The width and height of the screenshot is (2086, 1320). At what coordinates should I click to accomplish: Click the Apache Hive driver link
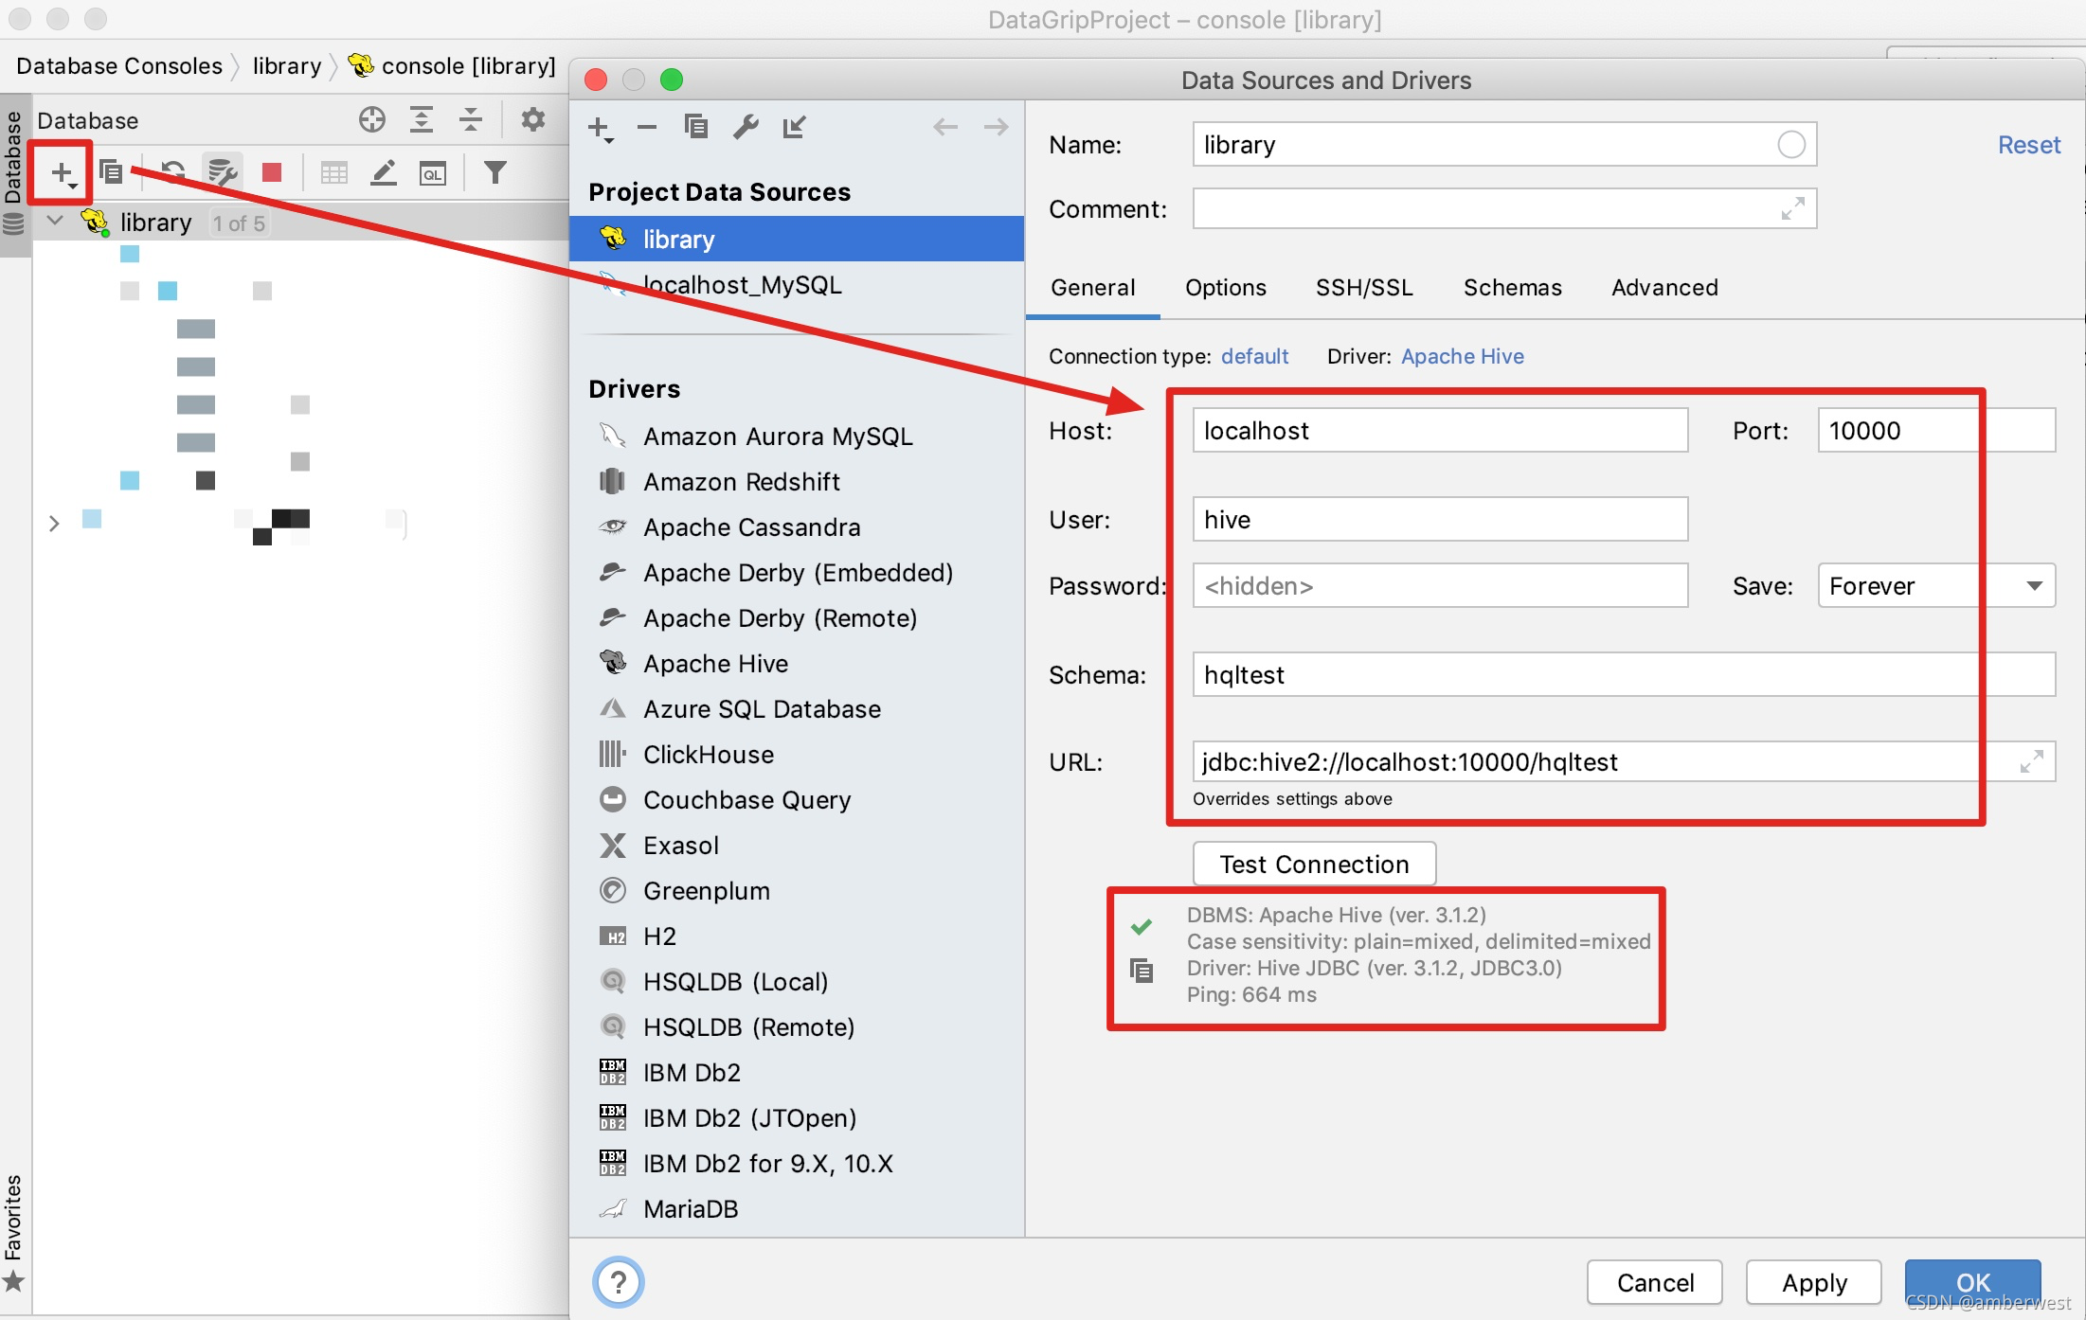(1462, 356)
